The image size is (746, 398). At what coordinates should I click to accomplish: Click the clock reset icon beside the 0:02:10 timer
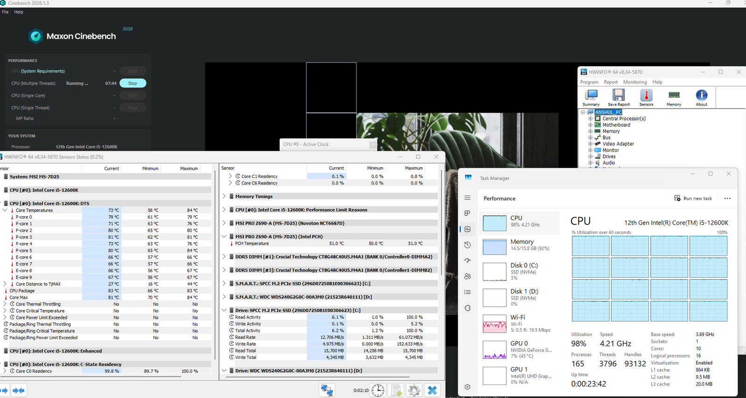378,390
